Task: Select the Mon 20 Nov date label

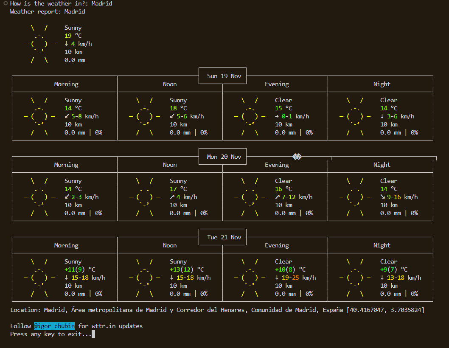Action: pos(224,157)
